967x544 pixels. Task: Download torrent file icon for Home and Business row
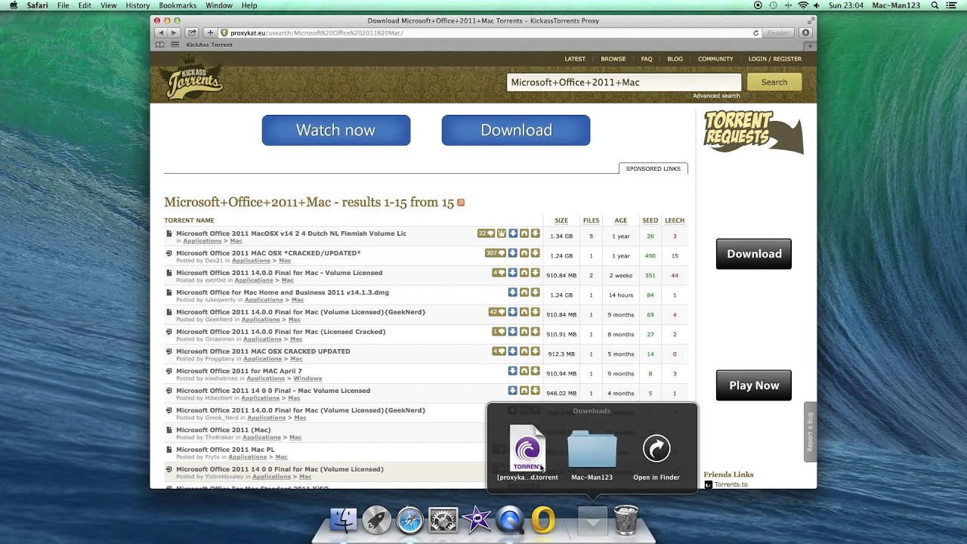(535, 292)
